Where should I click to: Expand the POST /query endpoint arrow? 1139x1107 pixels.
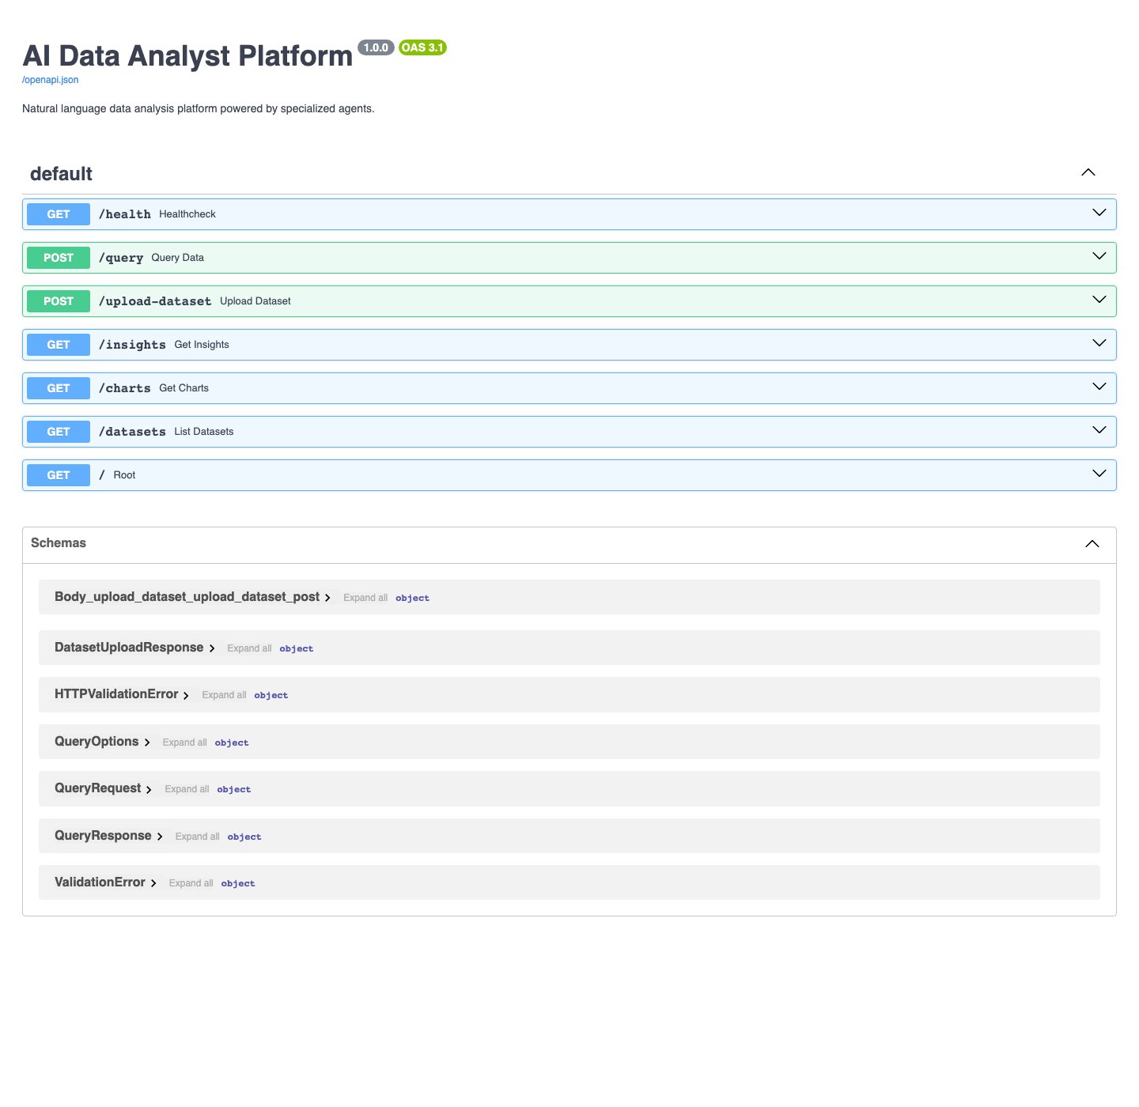(1099, 256)
